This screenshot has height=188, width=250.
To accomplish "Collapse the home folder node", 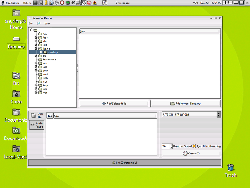I will (x=36, y=49).
